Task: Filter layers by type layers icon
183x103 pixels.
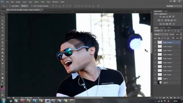Action: (x=172, y=31)
